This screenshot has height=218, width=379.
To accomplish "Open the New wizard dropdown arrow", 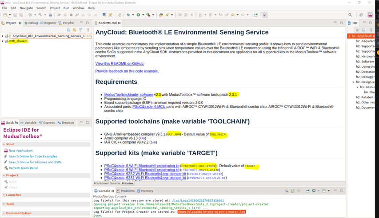I will pos(10,15).
